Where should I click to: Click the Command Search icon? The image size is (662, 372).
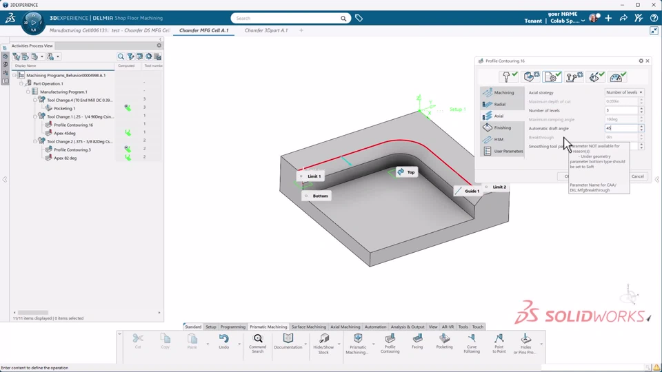[x=258, y=339]
